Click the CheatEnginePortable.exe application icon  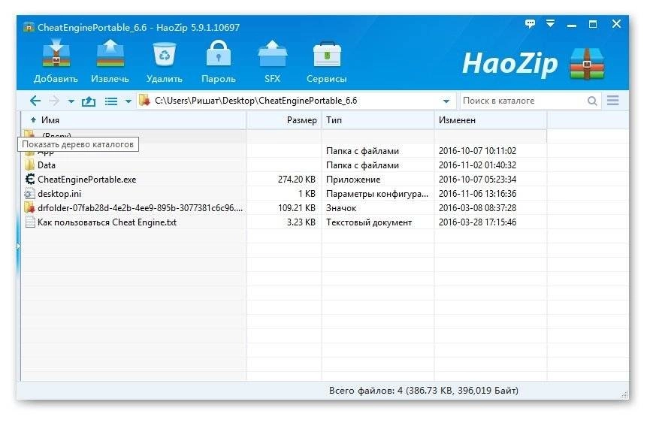(30, 180)
